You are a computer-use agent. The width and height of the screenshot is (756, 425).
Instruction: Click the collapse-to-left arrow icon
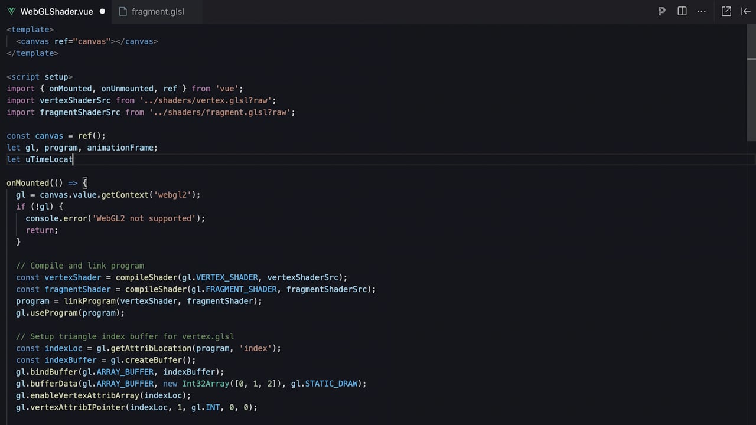tap(746, 11)
